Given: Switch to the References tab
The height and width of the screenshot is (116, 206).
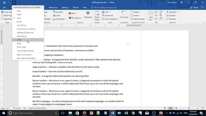Looking at the screenshot, I should coord(53,7).
